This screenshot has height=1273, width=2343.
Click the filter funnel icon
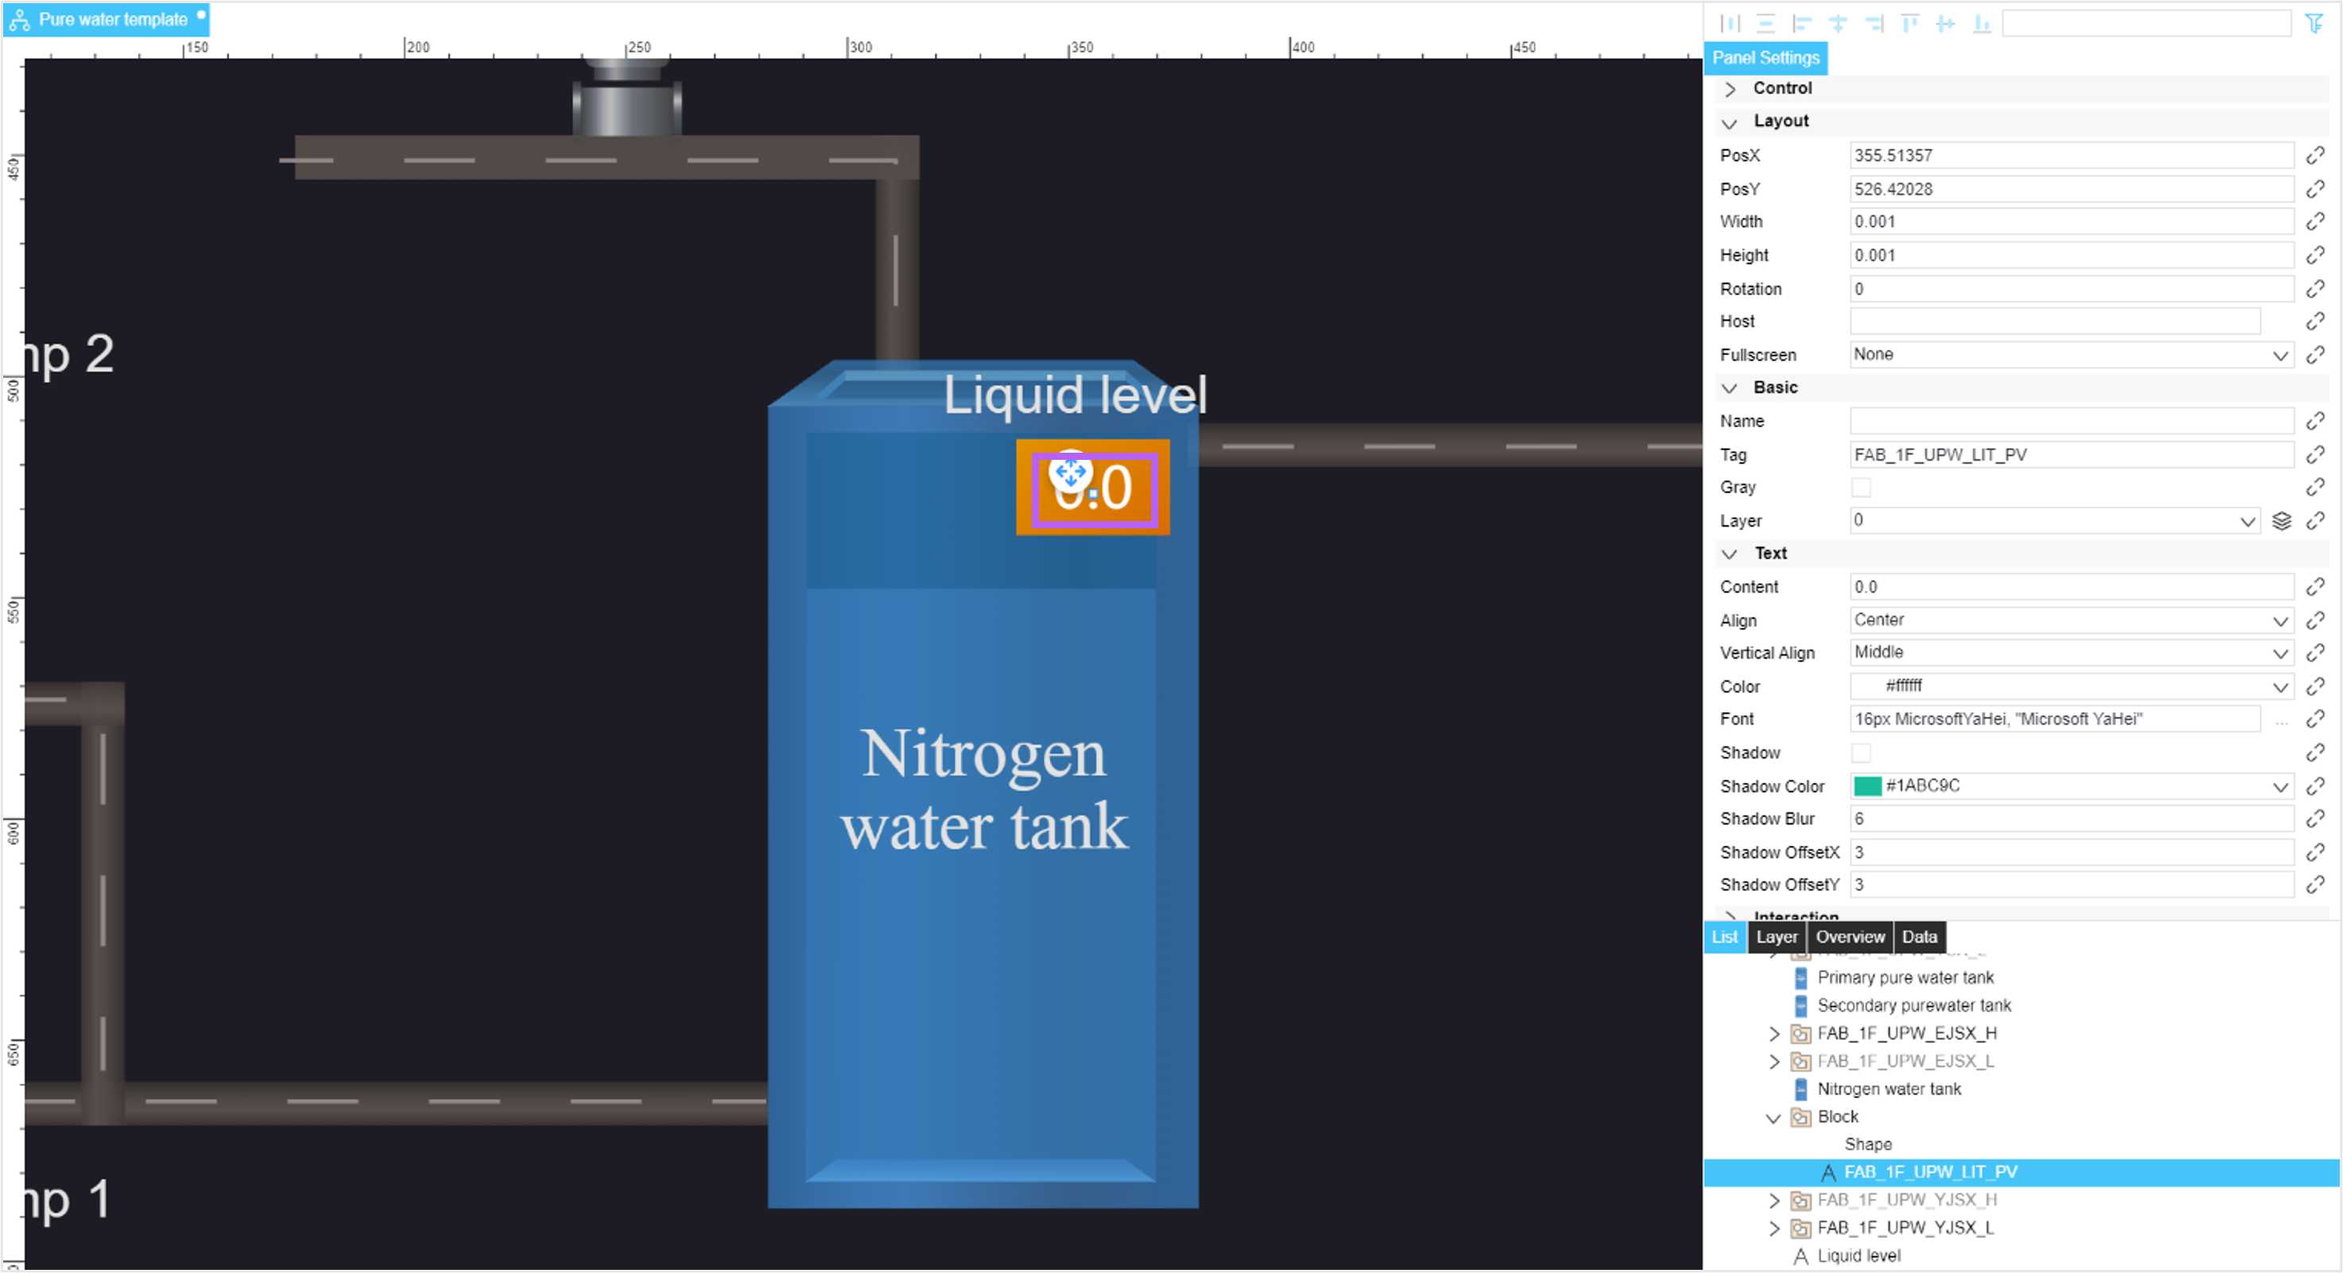point(2314,24)
